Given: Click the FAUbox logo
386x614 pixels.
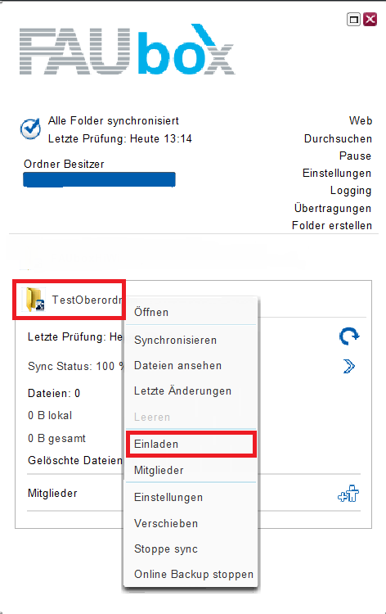Looking at the screenshot, I should pos(127,49).
